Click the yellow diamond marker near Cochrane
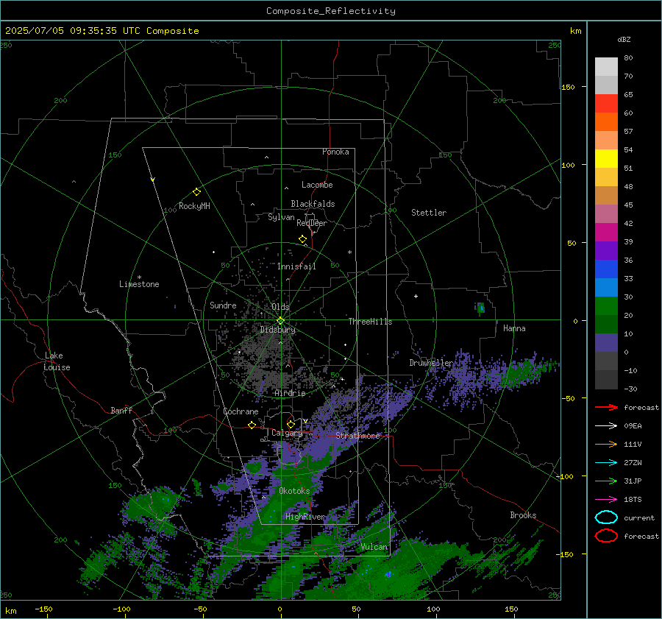The height and width of the screenshot is (619, 662). [252, 425]
